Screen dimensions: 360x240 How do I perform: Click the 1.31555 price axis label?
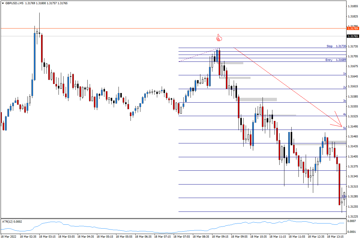[353, 106]
